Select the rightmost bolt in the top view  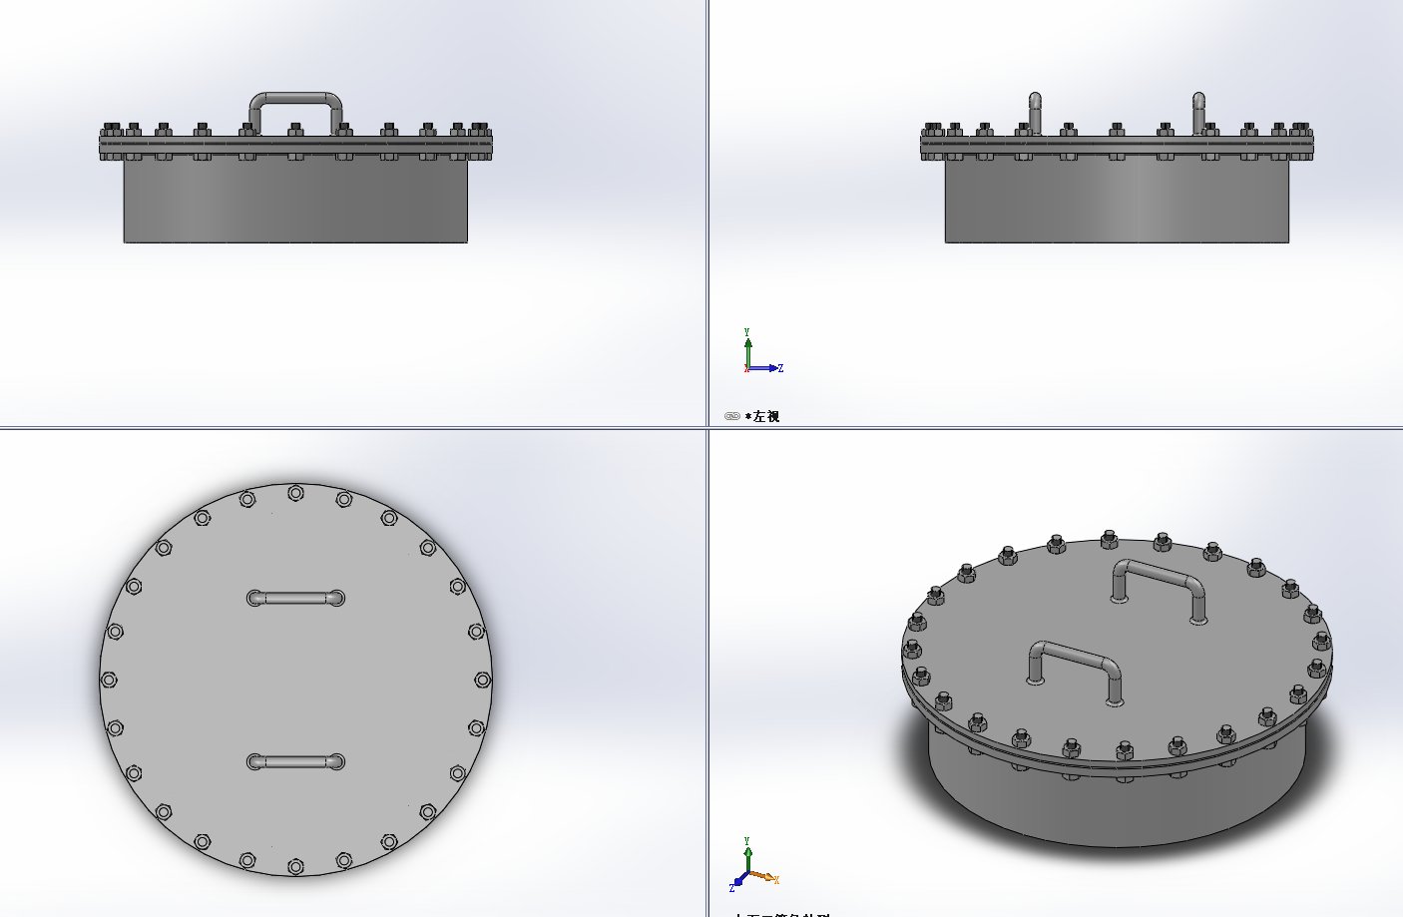[483, 680]
